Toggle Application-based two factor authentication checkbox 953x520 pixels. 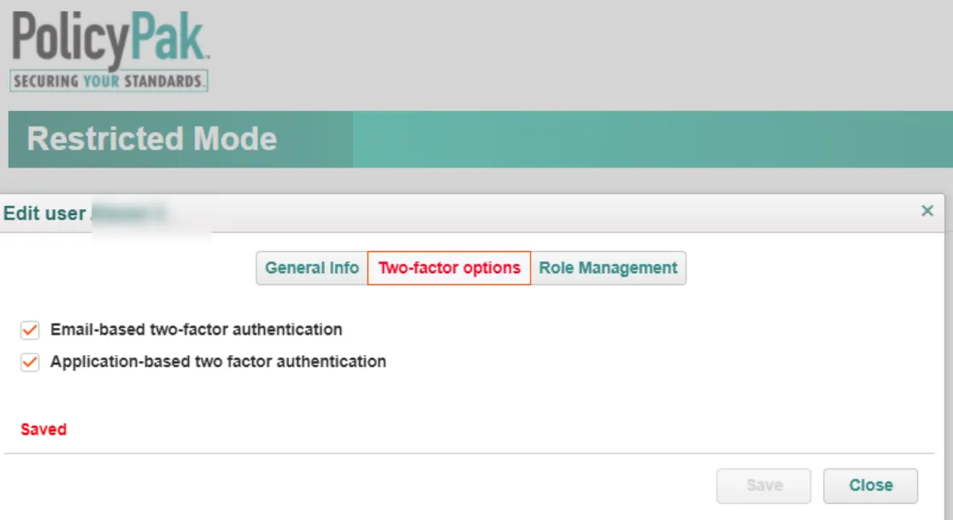point(30,362)
